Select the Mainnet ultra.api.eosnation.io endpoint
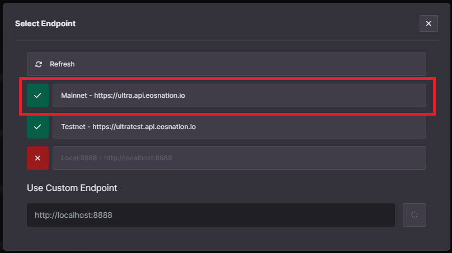Screen dimensions: 452x253 tap(239, 96)
